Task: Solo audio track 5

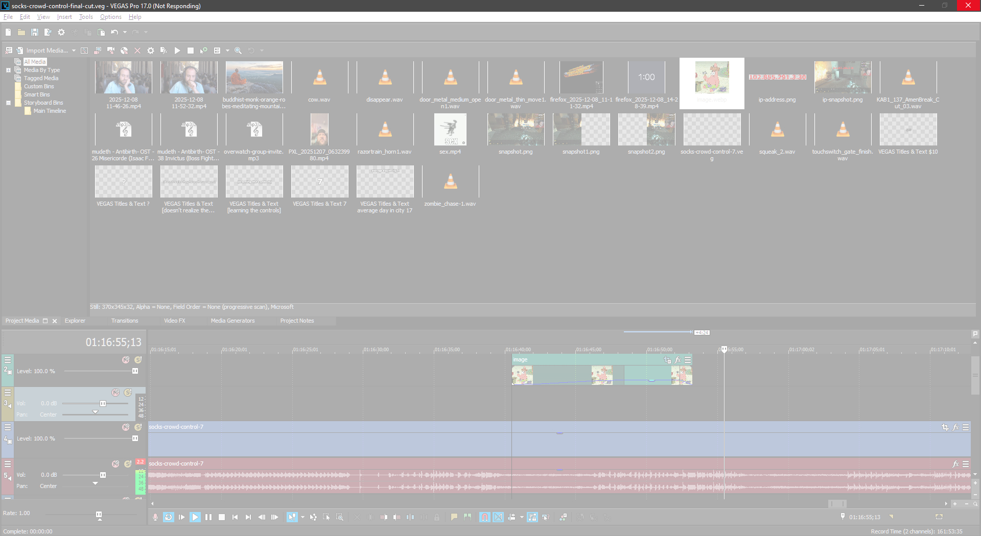Action: coord(128,464)
